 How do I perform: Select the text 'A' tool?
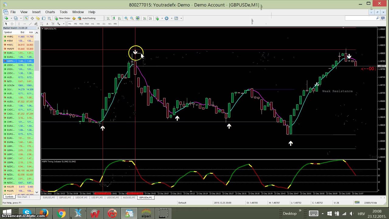(47, 24)
